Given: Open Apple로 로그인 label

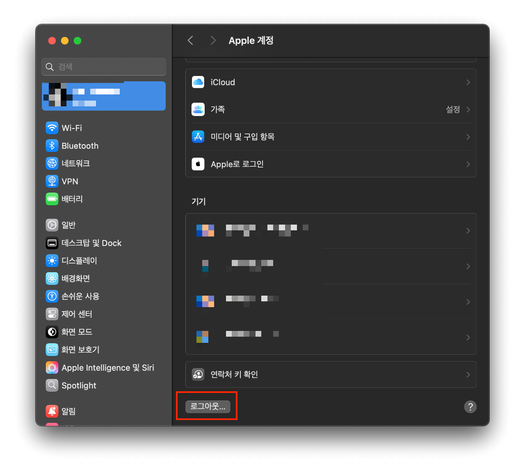Looking at the screenshot, I should click(237, 164).
